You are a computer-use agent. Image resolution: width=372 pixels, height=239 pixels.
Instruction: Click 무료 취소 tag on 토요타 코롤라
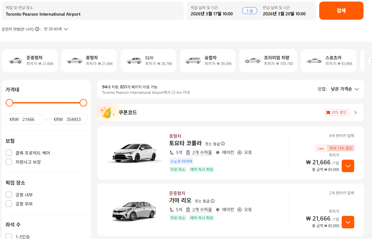click(178, 169)
